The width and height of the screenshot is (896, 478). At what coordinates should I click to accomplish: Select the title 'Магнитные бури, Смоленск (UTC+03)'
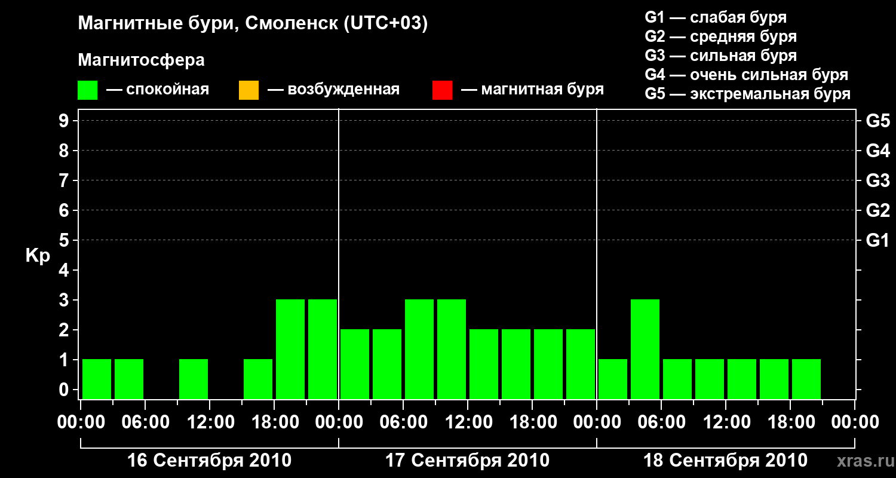253,24
